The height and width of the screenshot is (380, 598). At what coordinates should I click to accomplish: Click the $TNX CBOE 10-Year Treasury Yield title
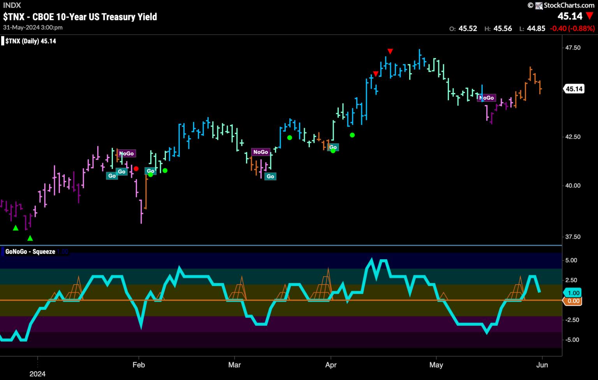[x=80, y=17]
